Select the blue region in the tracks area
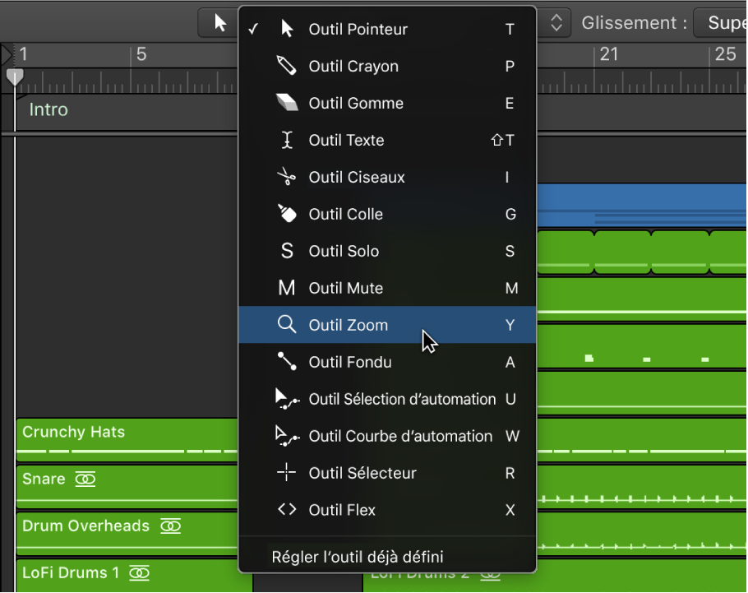The image size is (748, 593). pyautogui.click(x=642, y=205)
